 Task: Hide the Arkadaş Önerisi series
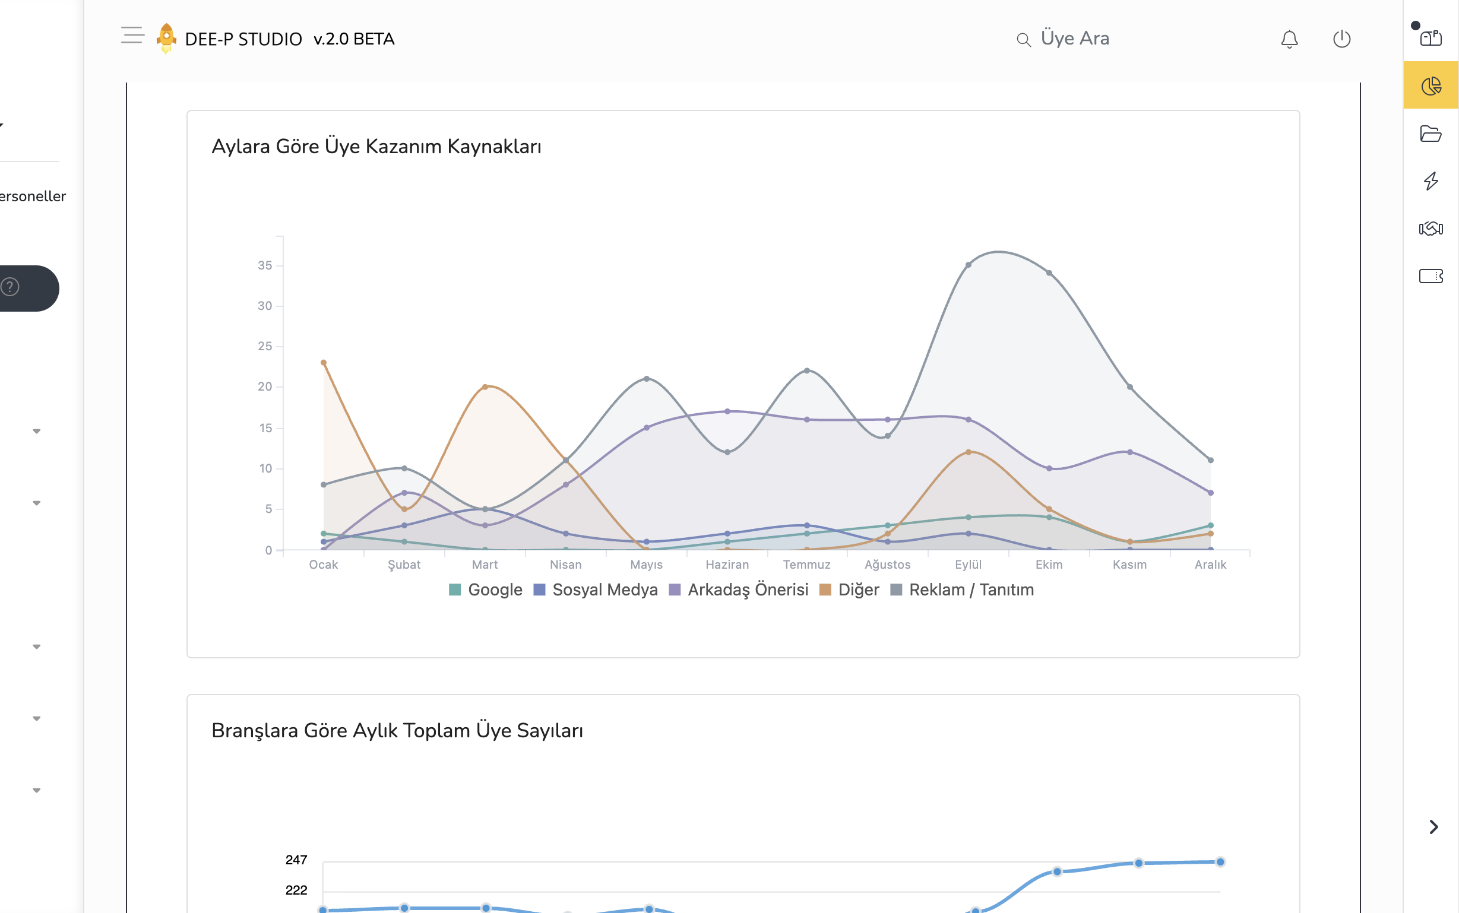click(x=739, y=589)
